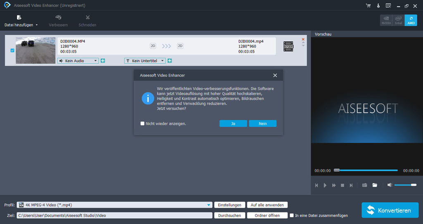
Task: Click the blue info icon in dialog
Action: [148, 99]
